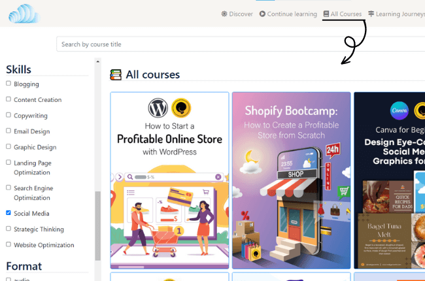425x281 pixels.
Task: Select Search Engine Optimization checkbox
Action: point(8,188)
